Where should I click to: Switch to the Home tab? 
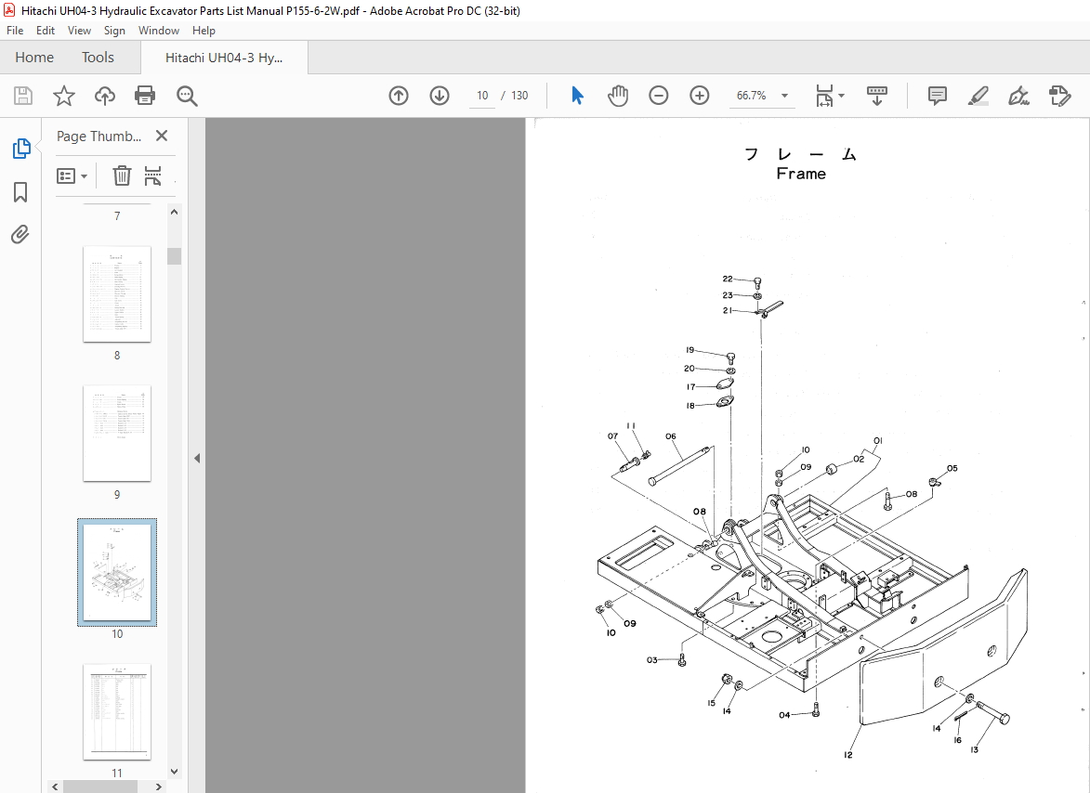coord(34,58)
